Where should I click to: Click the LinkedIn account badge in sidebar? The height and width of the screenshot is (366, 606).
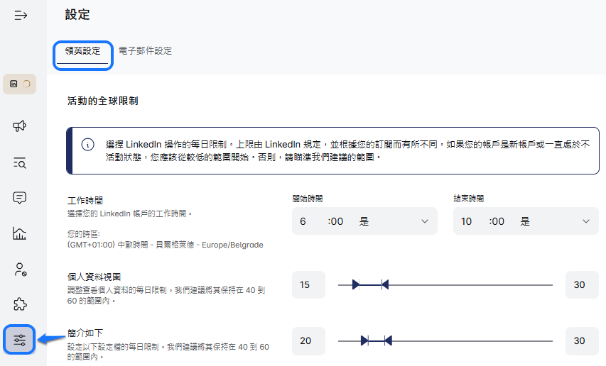click(19, 84)
